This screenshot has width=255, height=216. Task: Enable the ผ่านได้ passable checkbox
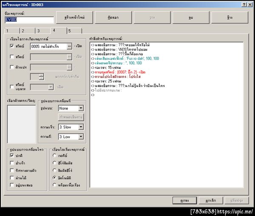pyautogui.click(x=12, y=178)
